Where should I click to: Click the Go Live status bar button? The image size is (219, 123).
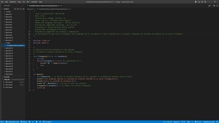click(198, 122)
